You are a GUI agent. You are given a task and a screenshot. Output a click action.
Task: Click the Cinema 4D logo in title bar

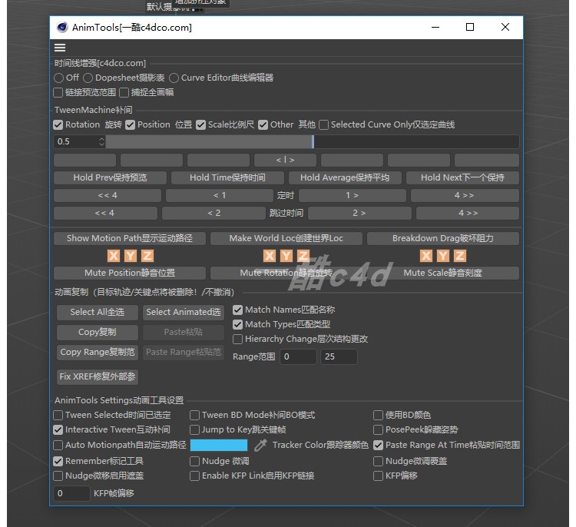tap(62, 27)
